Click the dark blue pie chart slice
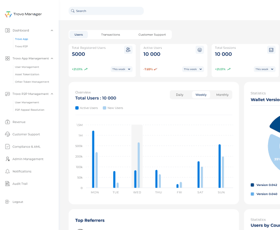Image resolution: width=280 pixels, height=230 pixels. click(x=276, y=125)
